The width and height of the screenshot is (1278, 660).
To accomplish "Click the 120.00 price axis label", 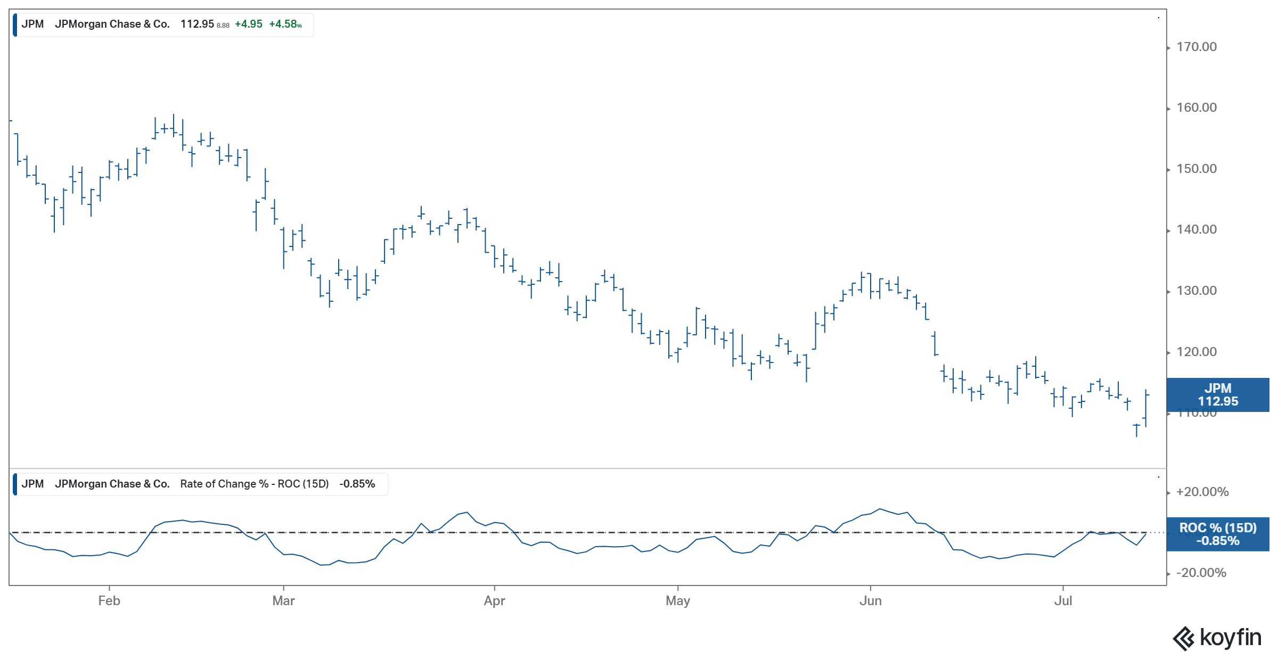I will click(1197, 352).
